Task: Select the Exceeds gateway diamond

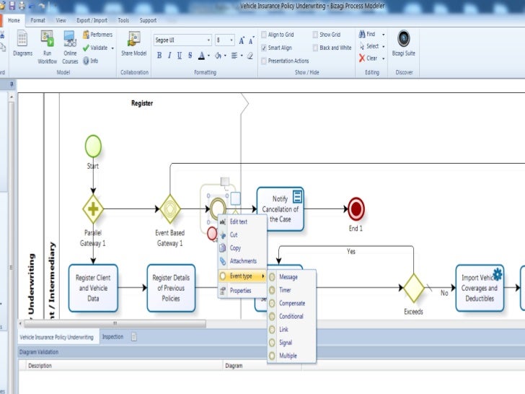Action: [x=414, y=288]
